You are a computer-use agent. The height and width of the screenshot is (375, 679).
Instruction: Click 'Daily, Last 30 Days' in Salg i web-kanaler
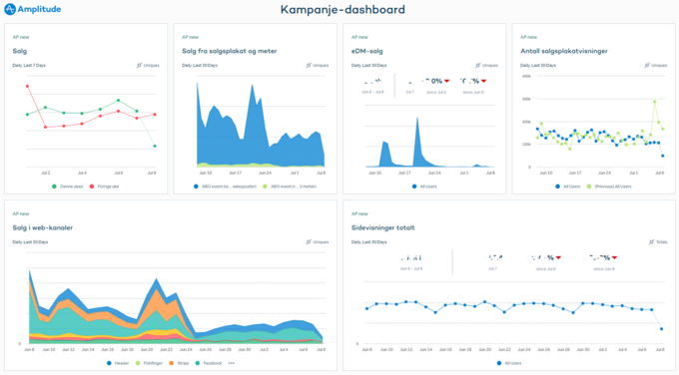click(x=30, y=242)
